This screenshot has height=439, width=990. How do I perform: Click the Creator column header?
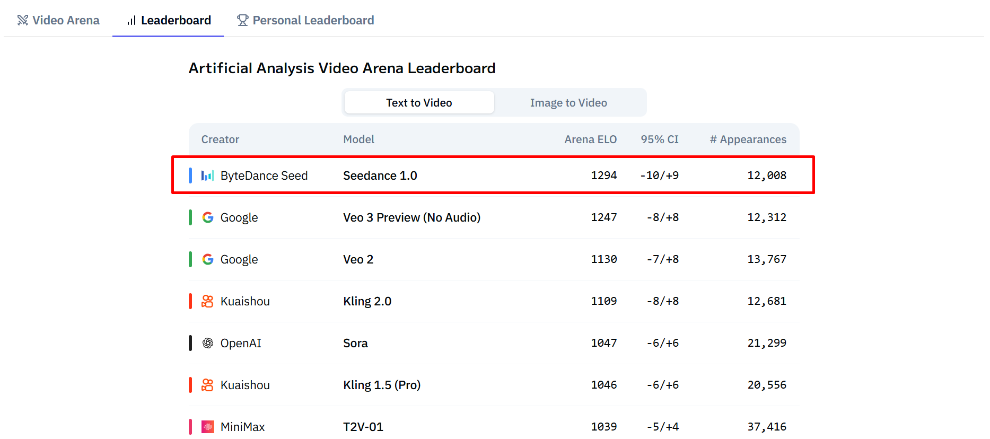point(220,139)
